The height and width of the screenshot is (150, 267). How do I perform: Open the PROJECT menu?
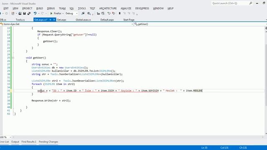27,8
